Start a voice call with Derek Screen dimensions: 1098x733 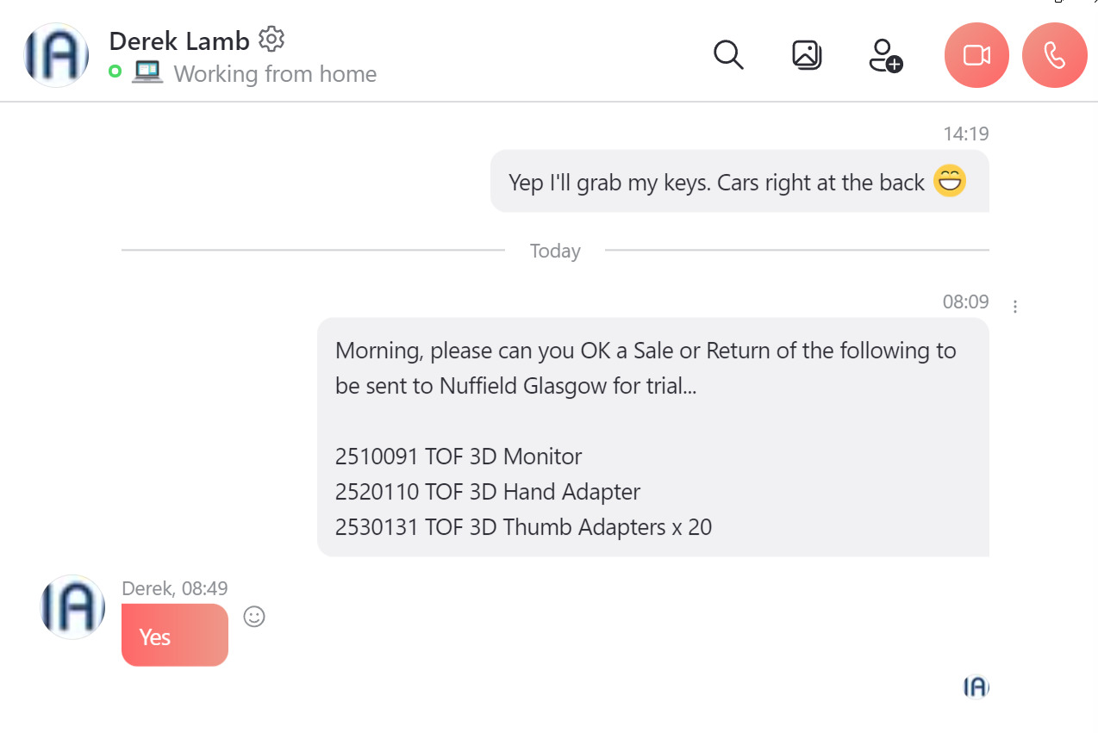click(x=1054, y=55)
